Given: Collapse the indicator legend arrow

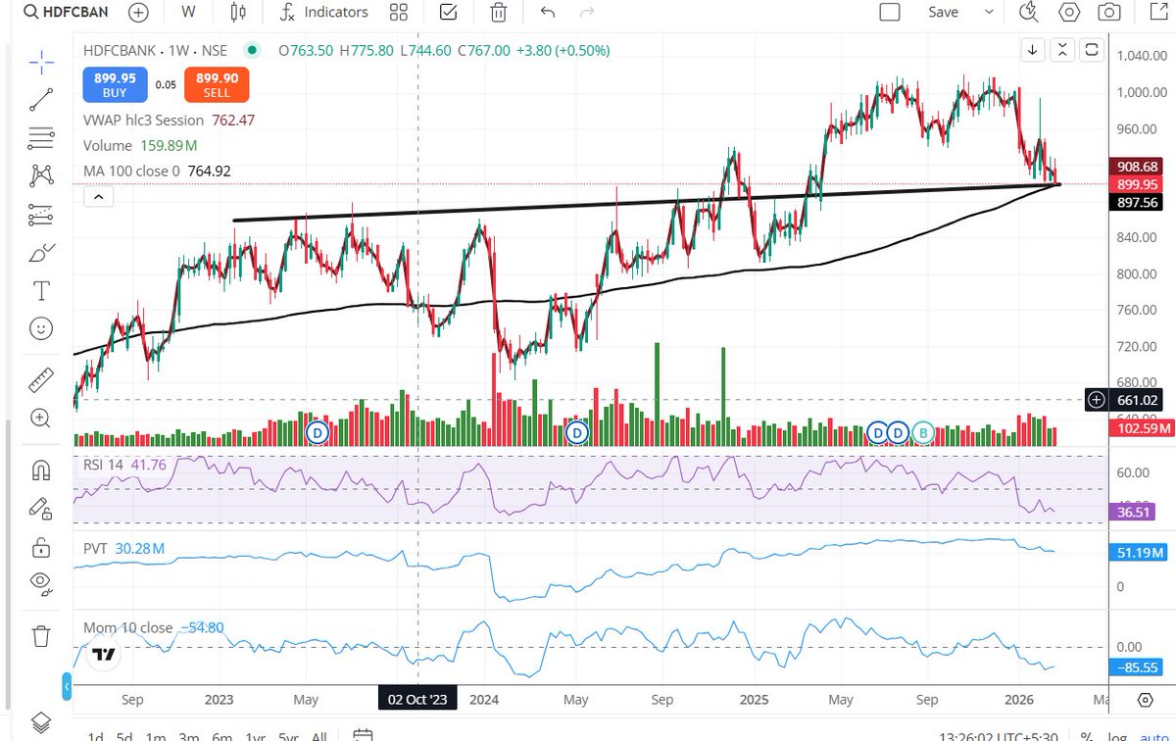Looking at the screenshot, I should pyautogui.click(x=99, y=197).
